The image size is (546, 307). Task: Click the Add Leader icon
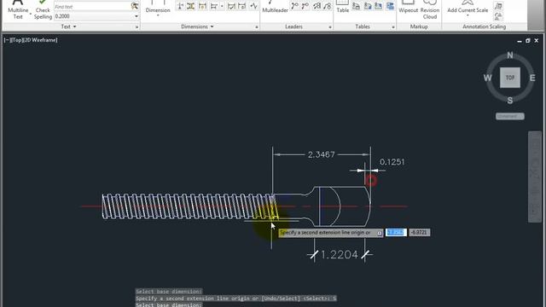pos(295,6)
